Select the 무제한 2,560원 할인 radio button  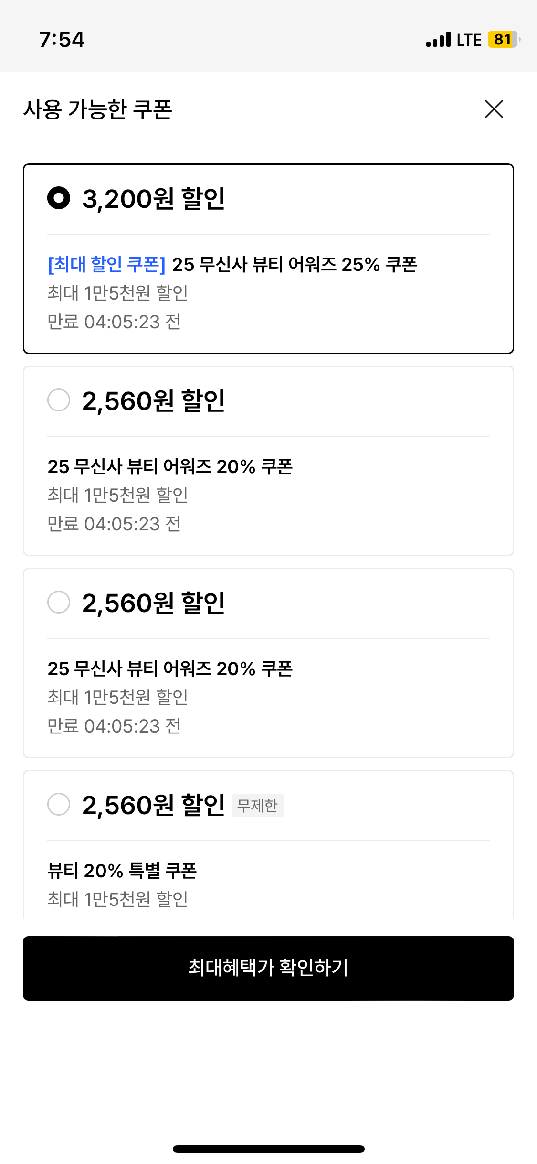59,804
